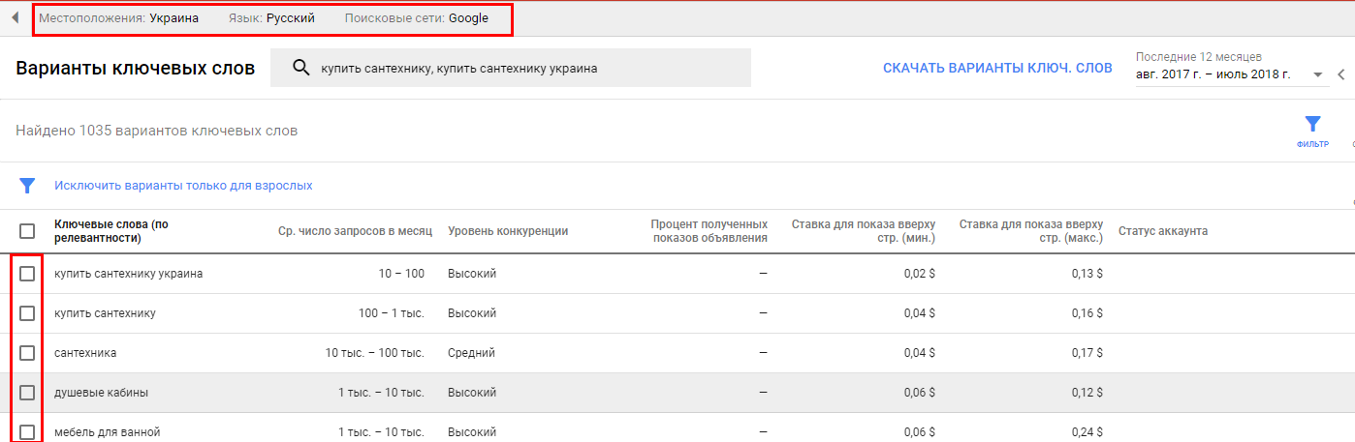Check the box for мебель для ванной
The width and height of the screenshot is (1355, 442).
pyautogui.click(x=27, y=431)
